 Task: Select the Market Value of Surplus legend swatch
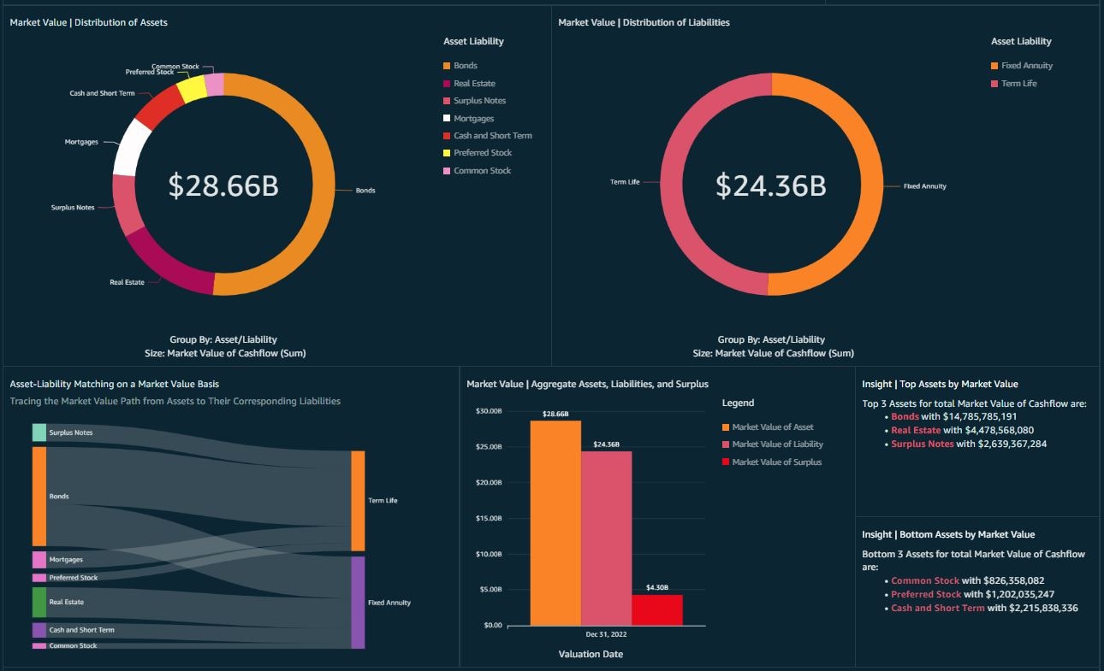[726, 462]
